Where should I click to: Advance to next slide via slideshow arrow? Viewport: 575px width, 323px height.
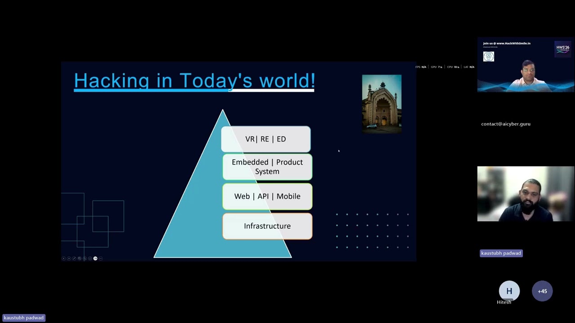[69, 258]
